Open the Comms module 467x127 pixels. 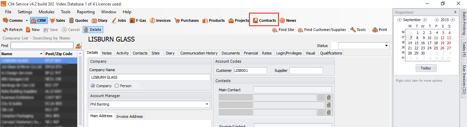[x=13, y=20]
